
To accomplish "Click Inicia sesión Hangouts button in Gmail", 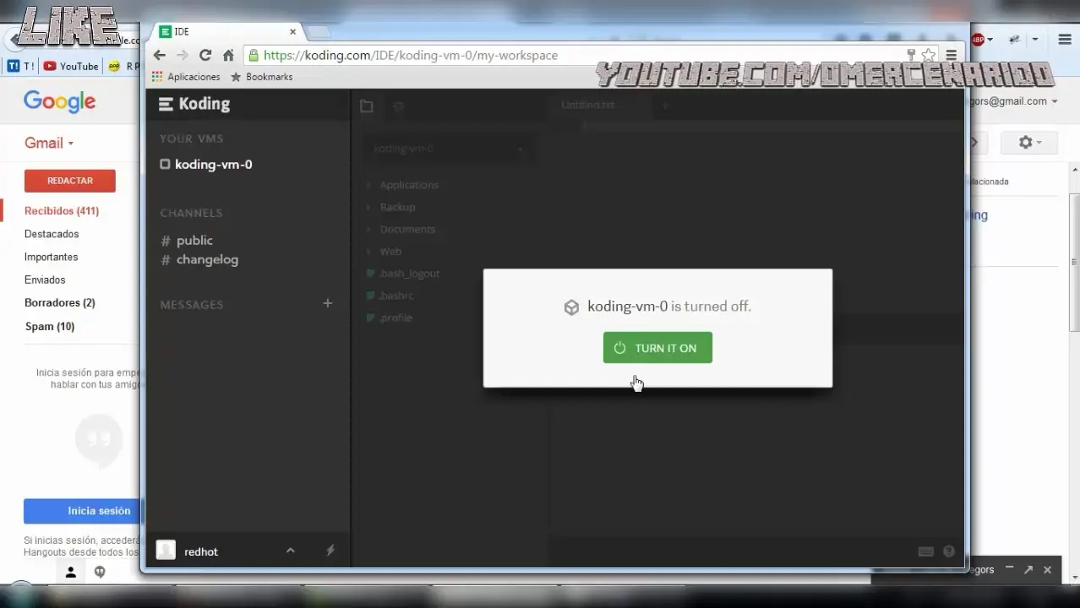I will [x=83, y=511].
